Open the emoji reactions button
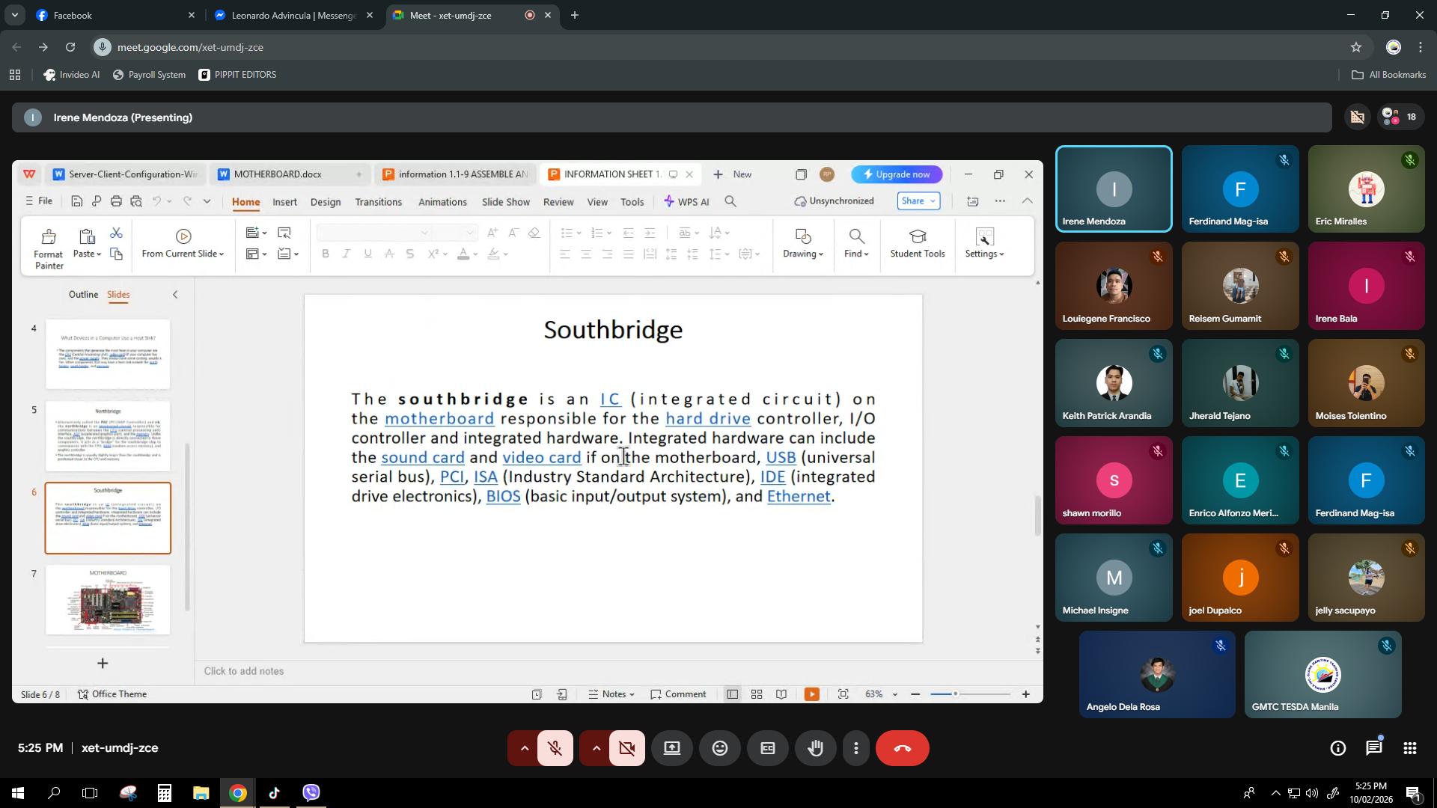The image size is (1437, 808). [719, 748]
